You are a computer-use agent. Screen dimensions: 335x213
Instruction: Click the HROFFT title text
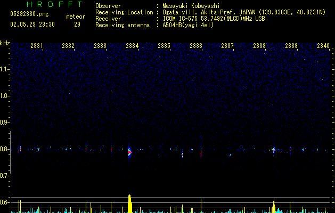point(55,4)
